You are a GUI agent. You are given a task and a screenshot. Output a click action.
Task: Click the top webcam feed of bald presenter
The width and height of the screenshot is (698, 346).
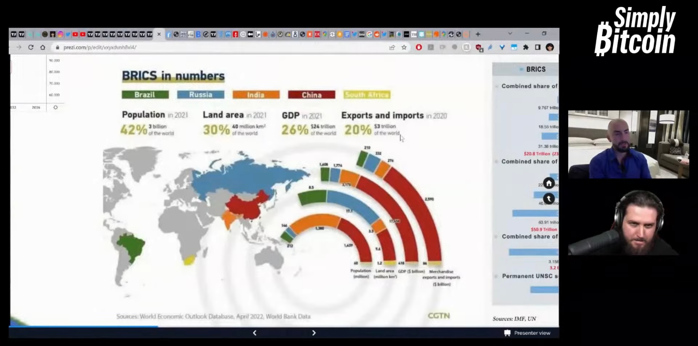629,144
